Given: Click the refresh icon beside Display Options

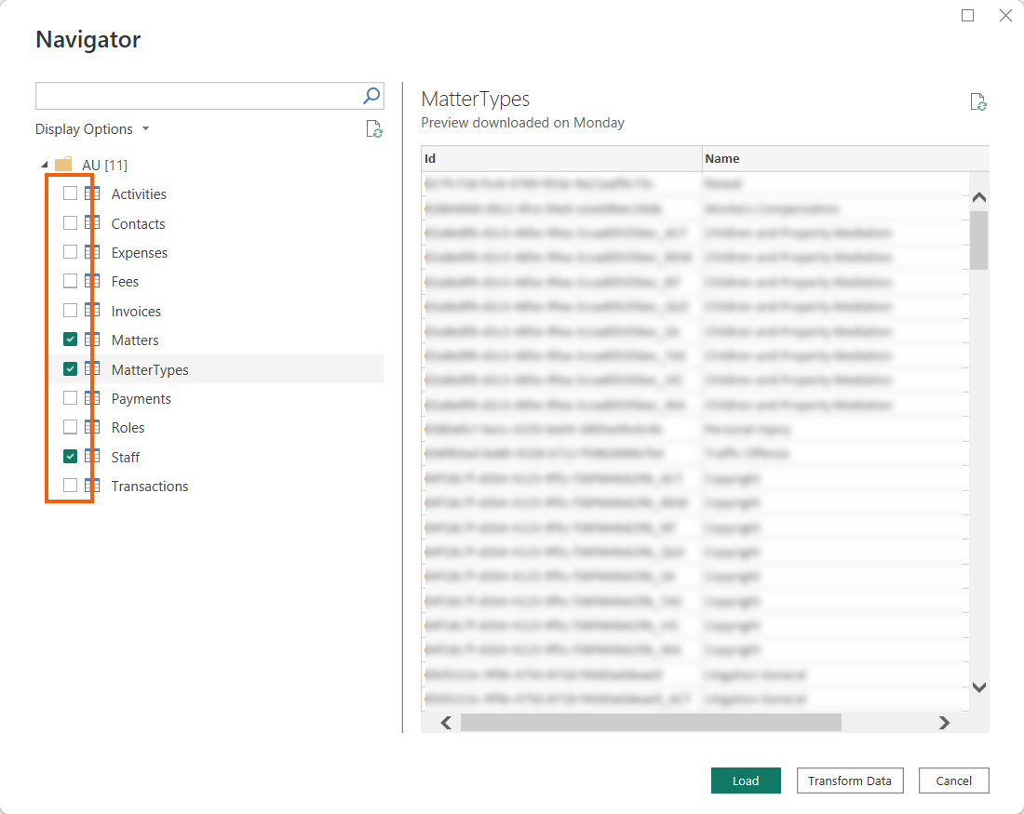Looking at the screenshot, I should (374, 129).
